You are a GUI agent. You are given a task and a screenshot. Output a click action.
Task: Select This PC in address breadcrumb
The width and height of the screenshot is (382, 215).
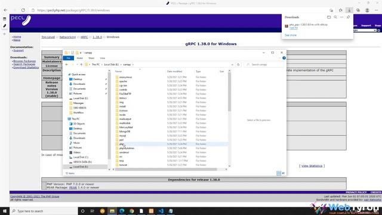95,64
